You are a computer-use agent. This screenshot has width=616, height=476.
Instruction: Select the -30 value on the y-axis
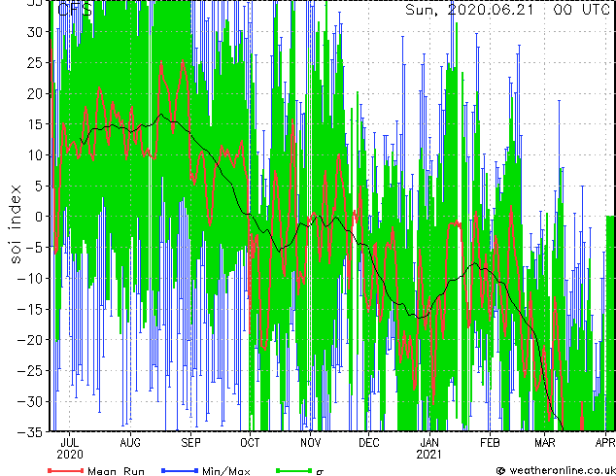coord(29,401)
